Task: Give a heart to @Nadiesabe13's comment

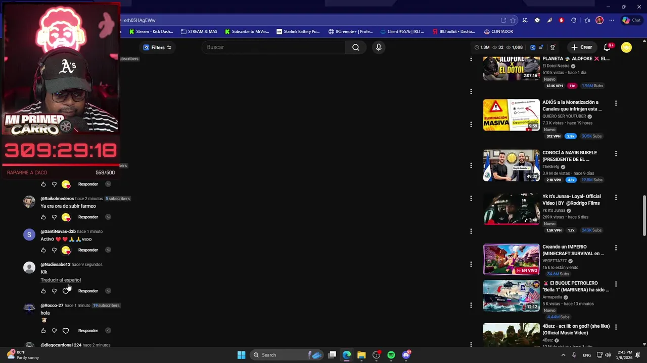Action: click(66, 291)
